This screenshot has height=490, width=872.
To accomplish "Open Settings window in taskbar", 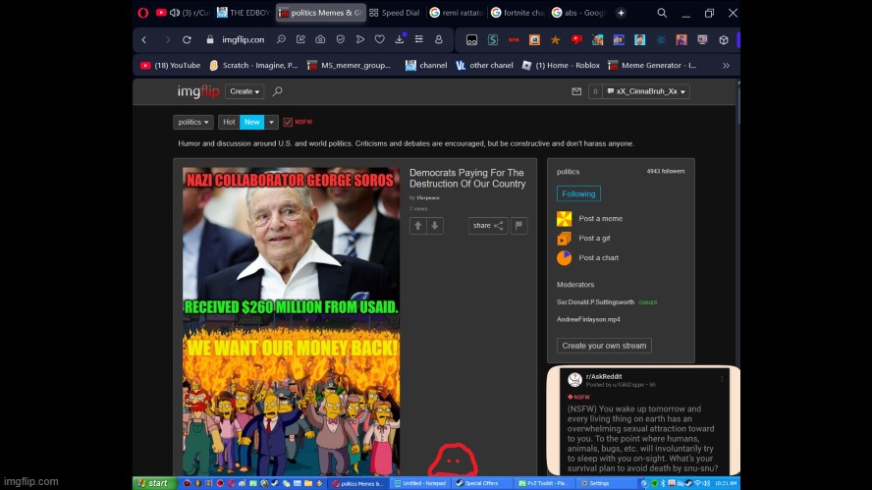I will [605, 483].
